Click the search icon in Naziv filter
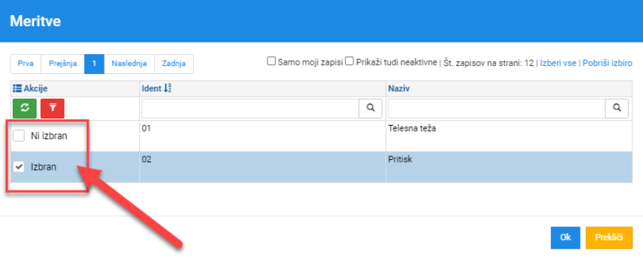The width and height of the screenshot is (643, 260). point(617,109)
